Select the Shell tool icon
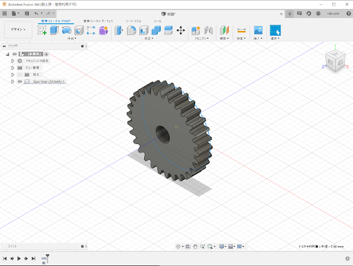 pyautogui.click(x=144, y=30)
